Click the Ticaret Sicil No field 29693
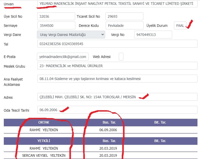This screenshot has height=159, width=200. [x=124, y=16]
